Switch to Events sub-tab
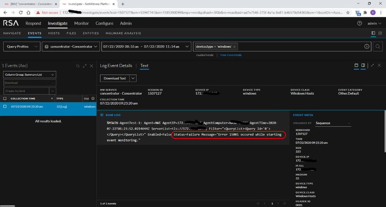Viewport: 386px width, 207px height. pyautogui.click(x=34, y=33)
